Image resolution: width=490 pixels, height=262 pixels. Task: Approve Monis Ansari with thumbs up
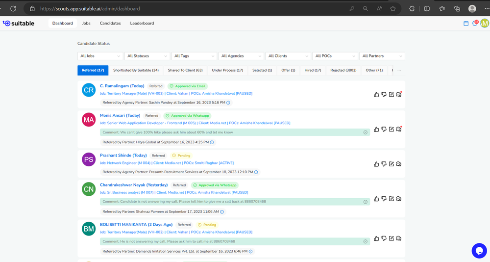(376, 129)
